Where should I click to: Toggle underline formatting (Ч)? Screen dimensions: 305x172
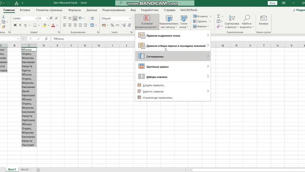pos(25,25)
